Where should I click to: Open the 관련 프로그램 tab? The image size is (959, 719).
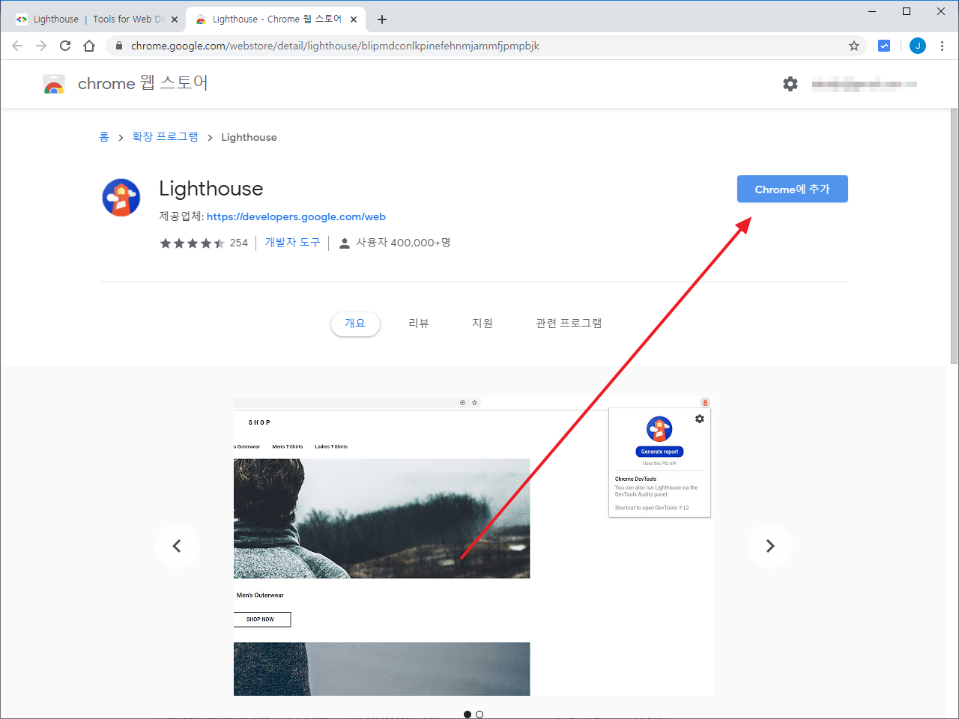569,324
